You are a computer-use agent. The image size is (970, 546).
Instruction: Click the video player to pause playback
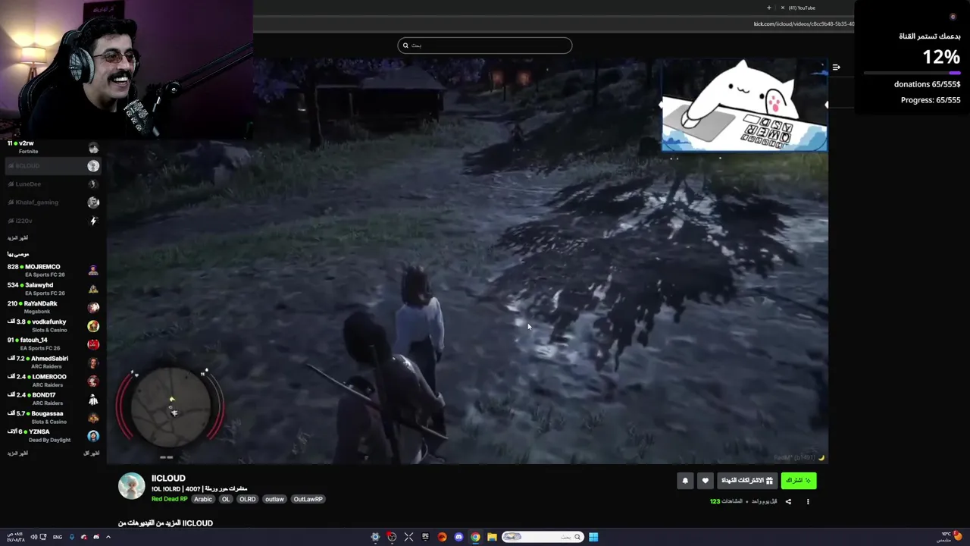tap(467, 262)
